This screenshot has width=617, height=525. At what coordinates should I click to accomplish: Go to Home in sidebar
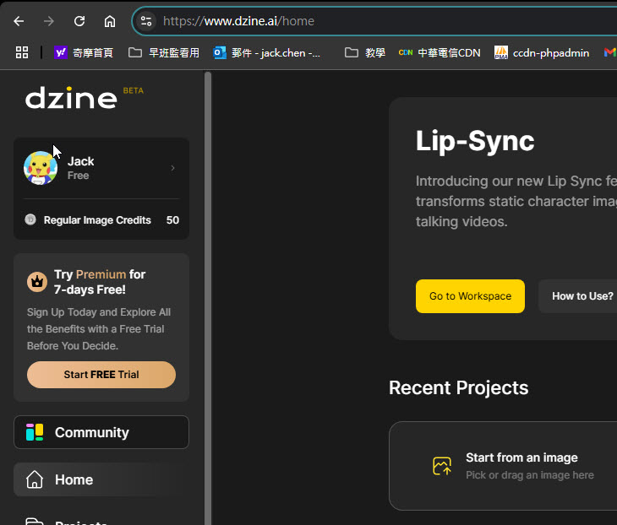(101, 479)
